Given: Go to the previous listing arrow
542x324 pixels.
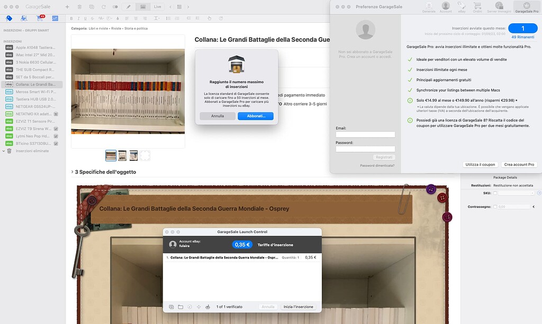Looking at the screenshot, I should pyautogui.click(x=170, y=7).
